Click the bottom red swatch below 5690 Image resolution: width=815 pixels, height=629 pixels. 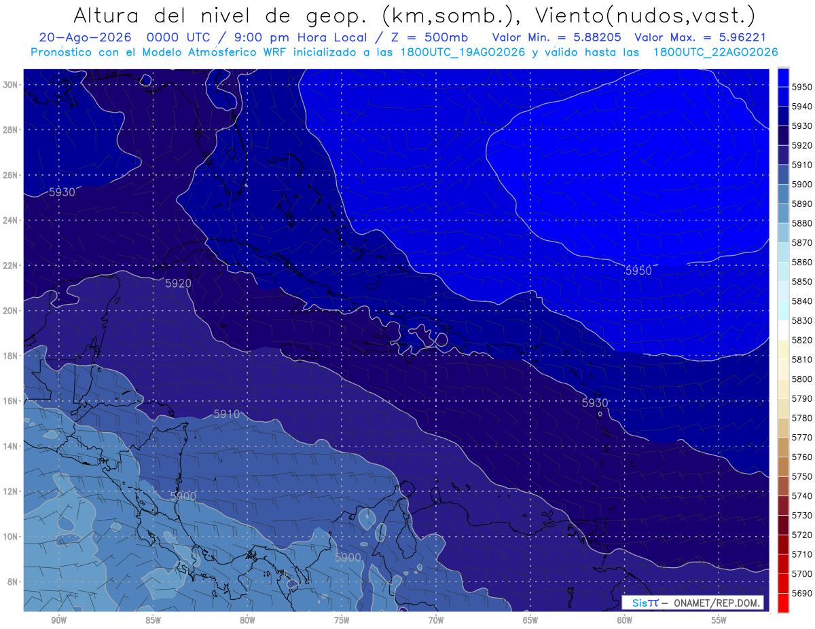[x=782, y=603]
